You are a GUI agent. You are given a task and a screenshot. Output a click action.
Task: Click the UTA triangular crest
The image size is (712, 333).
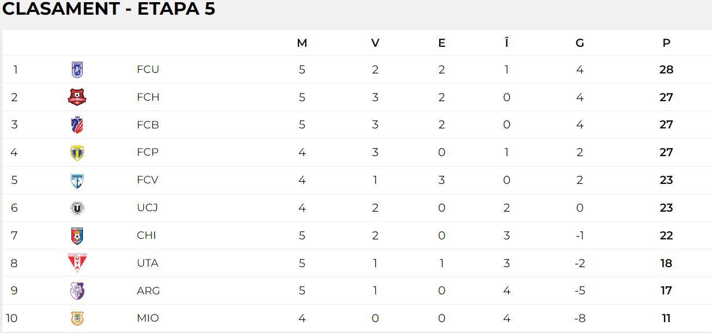[x=77, y=263]
